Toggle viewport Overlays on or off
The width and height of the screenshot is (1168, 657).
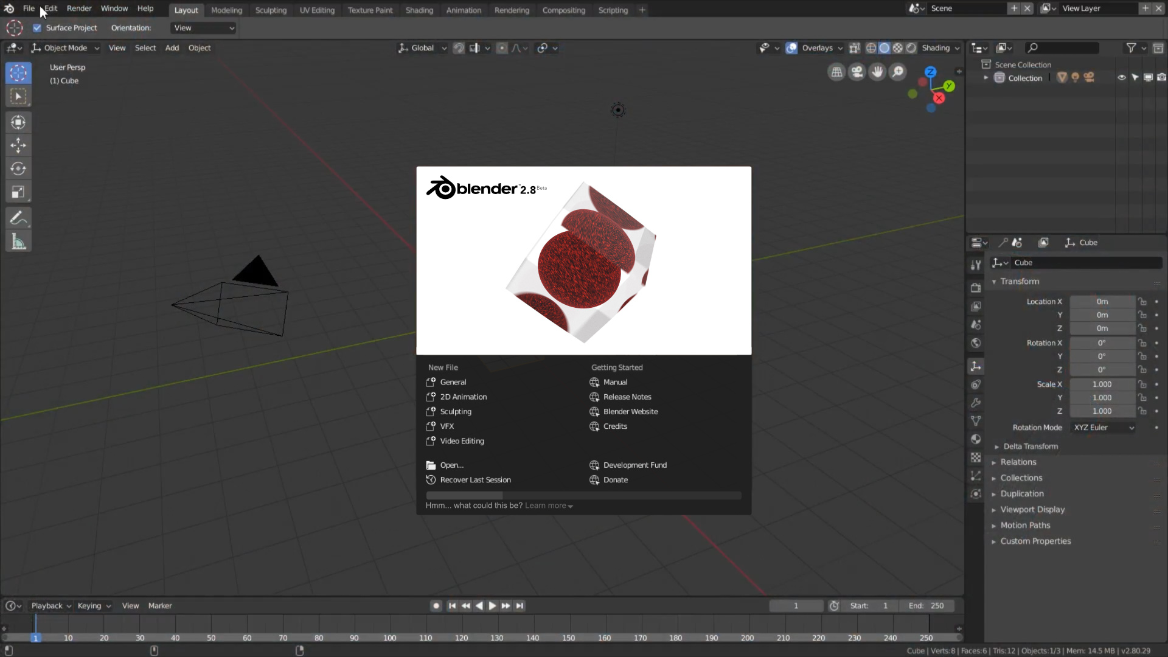pos(791,48)
